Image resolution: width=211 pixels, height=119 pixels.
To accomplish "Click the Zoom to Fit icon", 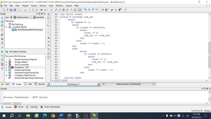I will pos(63,10).
